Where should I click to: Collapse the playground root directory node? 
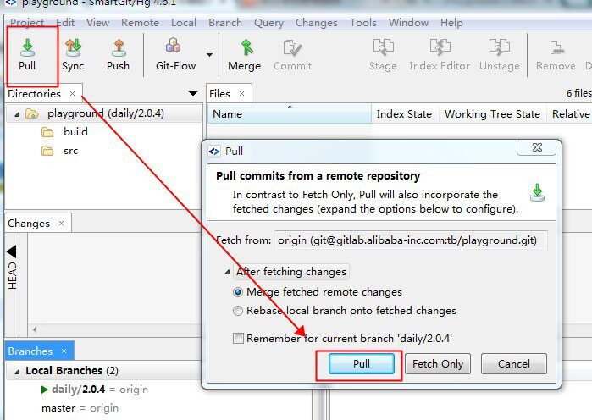(17, 113)
